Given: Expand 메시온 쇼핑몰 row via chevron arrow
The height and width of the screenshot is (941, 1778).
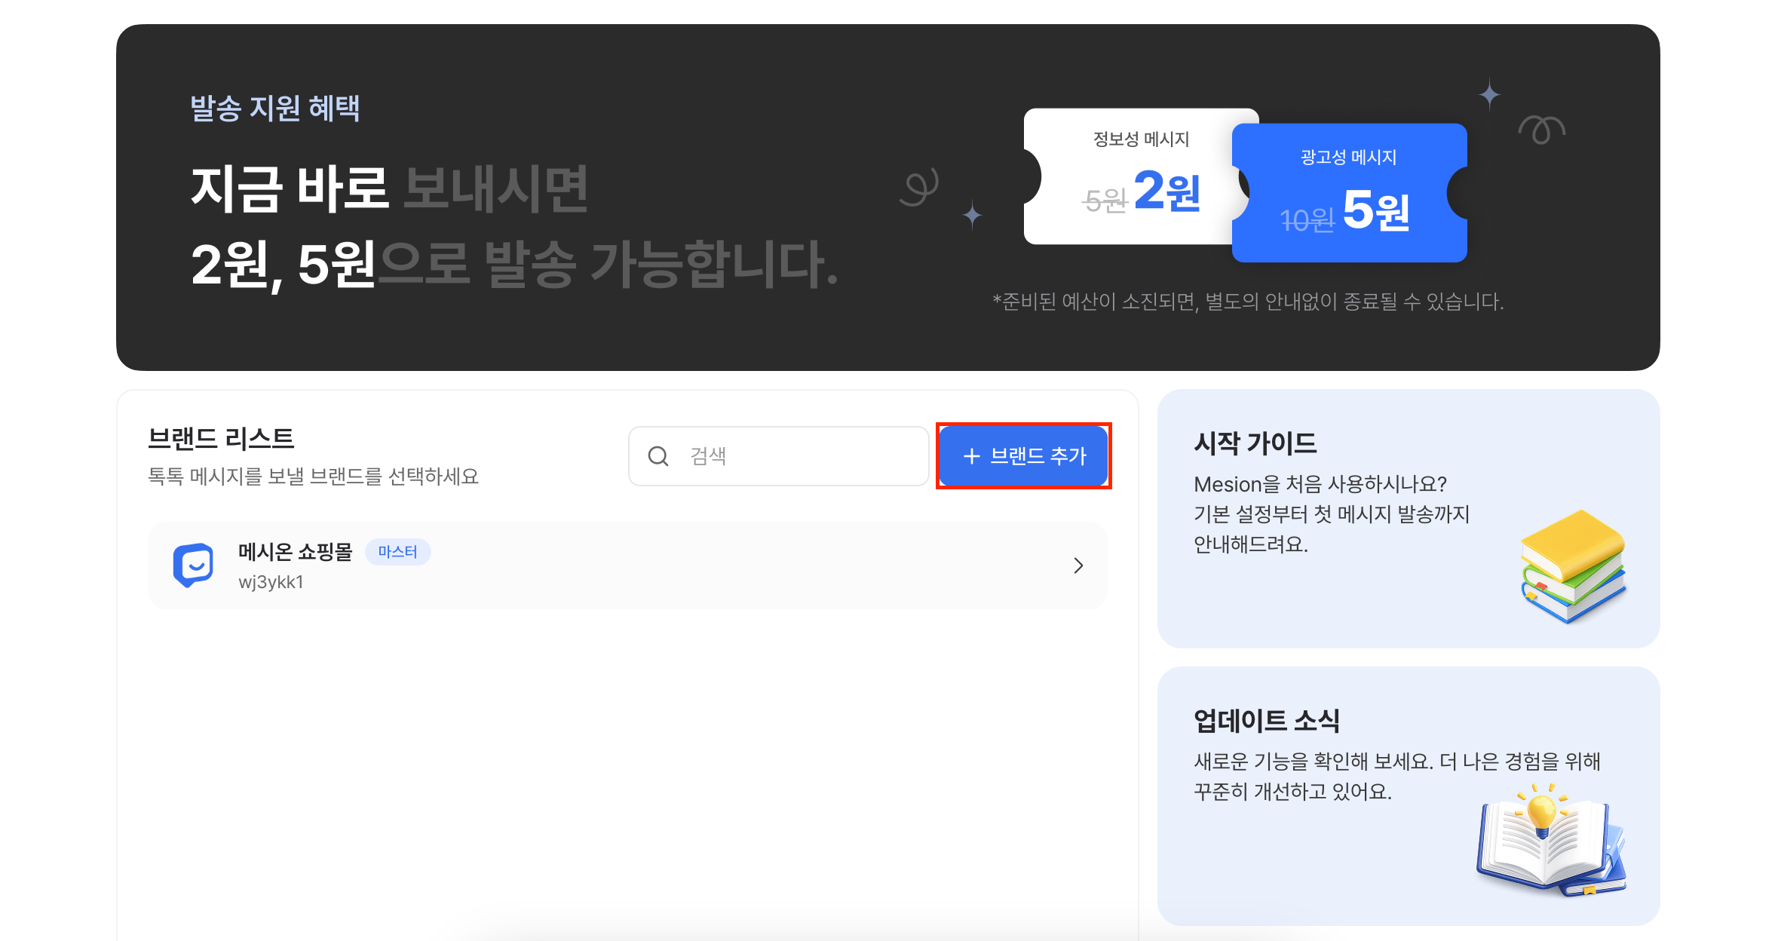Looking at the screenshot, I should (x=1078, y=566).
